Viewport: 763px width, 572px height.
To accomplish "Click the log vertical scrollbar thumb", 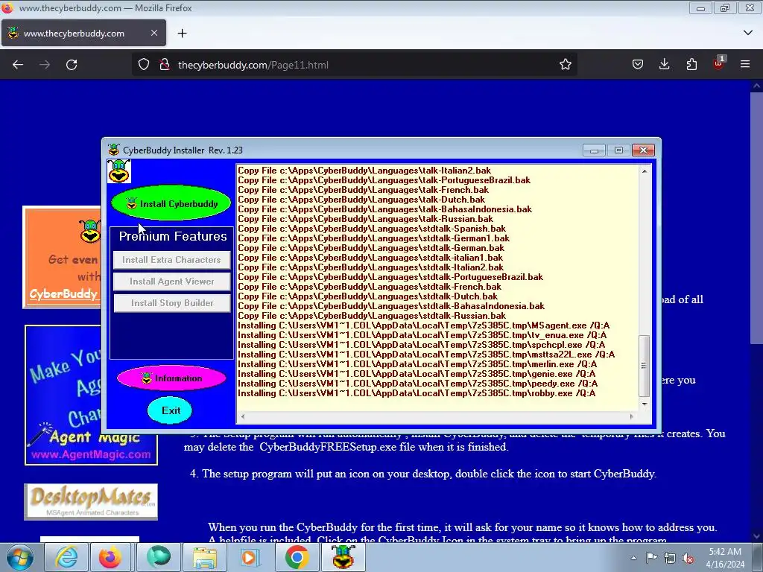I will click(x=644, y=365).
